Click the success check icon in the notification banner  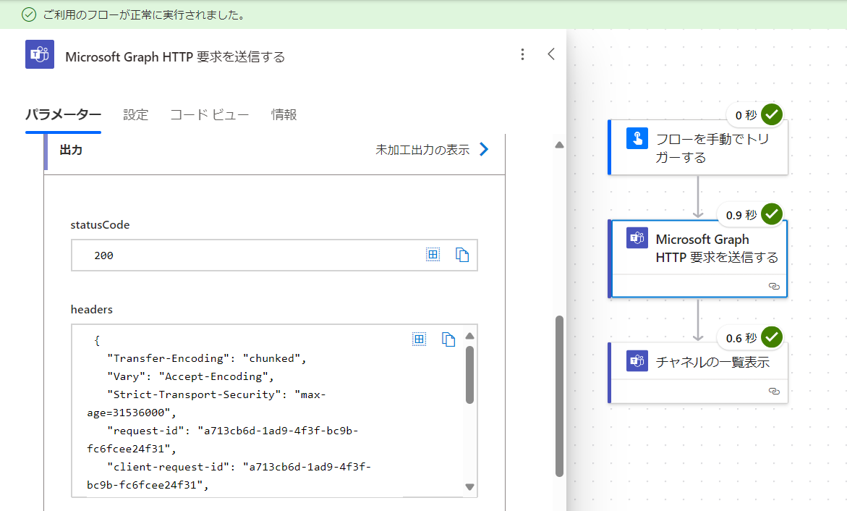pyautogui.click(x=29, y=14)
